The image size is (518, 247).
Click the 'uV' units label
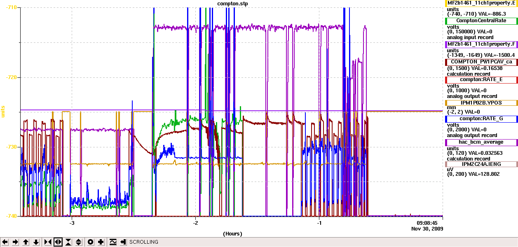tap(450, 169)
